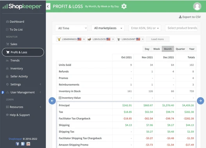Click the download icon beside Export to CSV
The width and height of the screenshot is (206, 148).
point(180,17)
